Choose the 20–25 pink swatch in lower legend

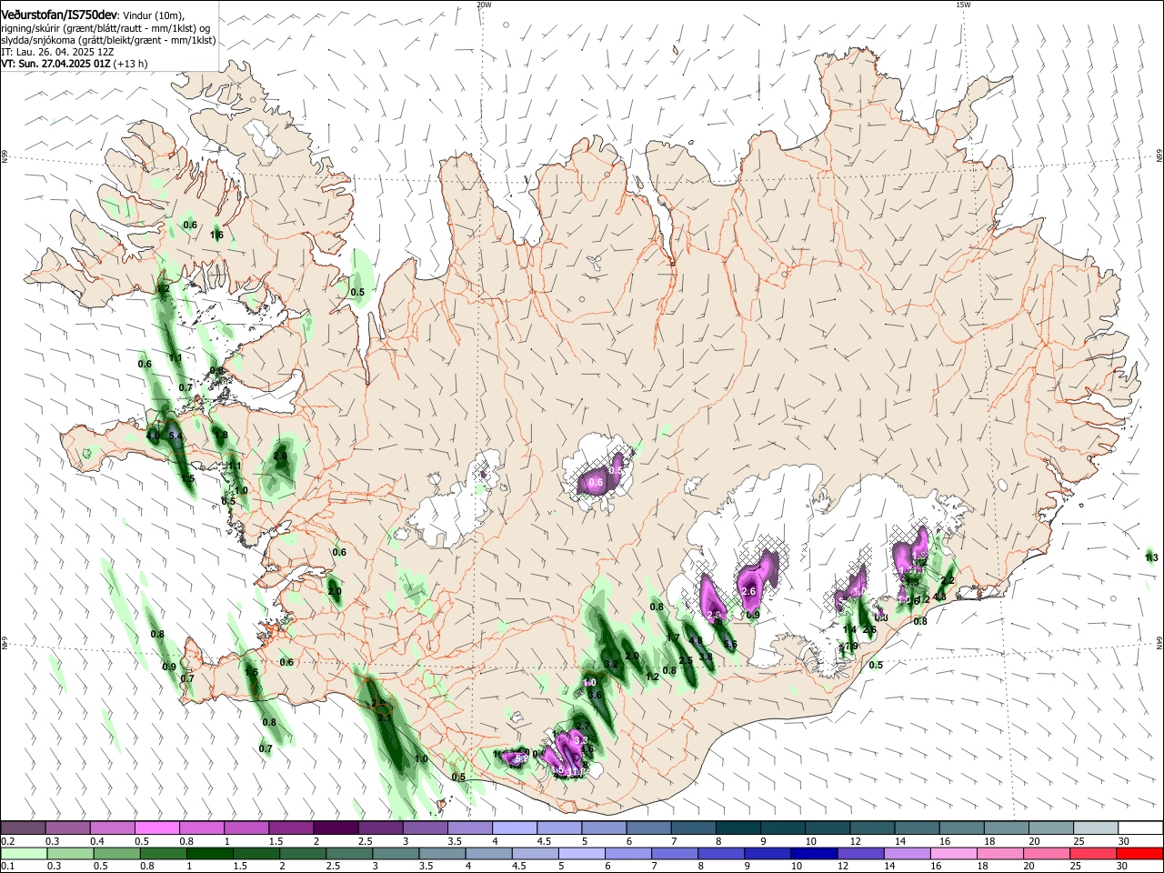coord(1048,854)
